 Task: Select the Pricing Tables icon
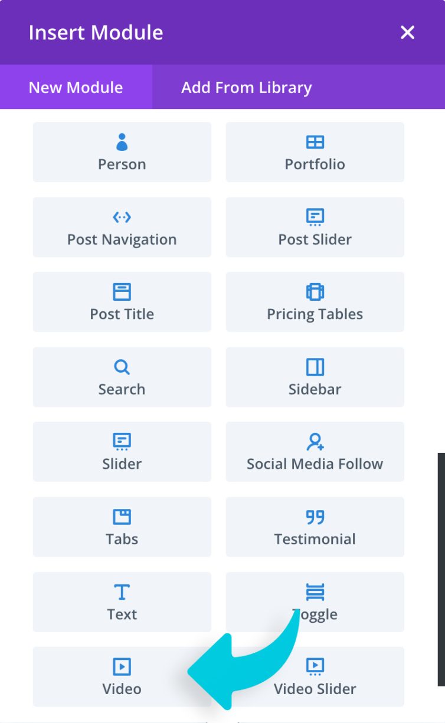point(315,292)
